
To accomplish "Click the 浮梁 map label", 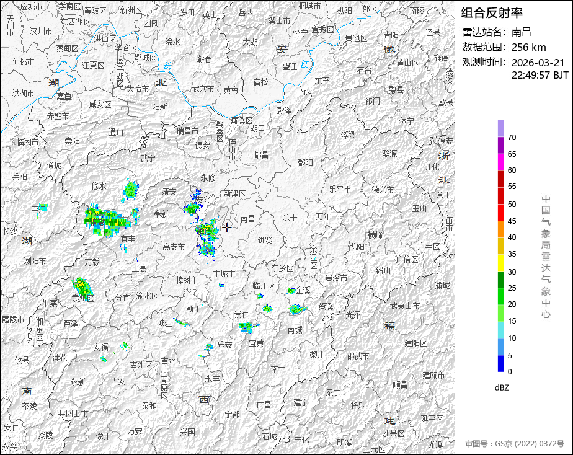I will pos(349,135).
